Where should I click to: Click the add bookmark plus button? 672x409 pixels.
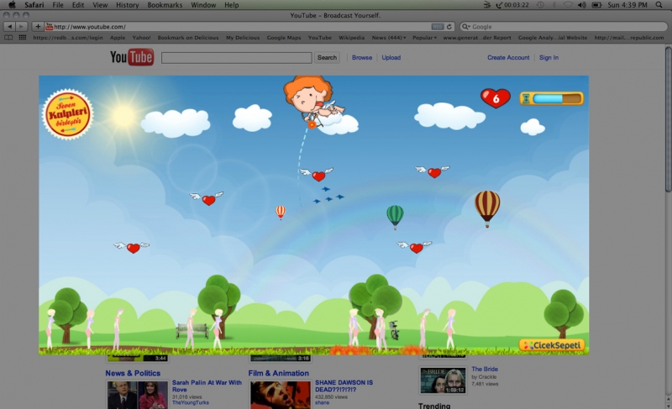point(38,27)
